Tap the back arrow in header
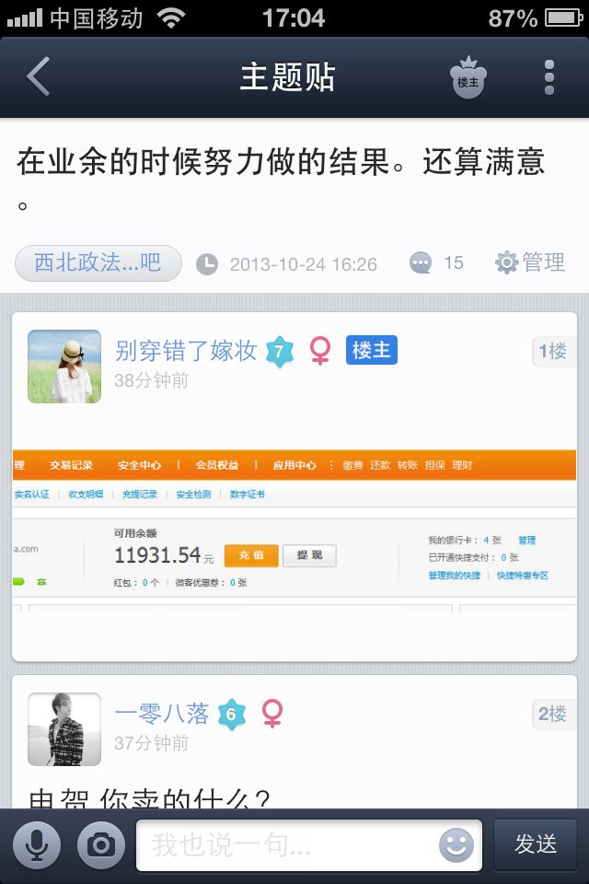This screenshot has height=884, width=589. click(x=39, y=76)
